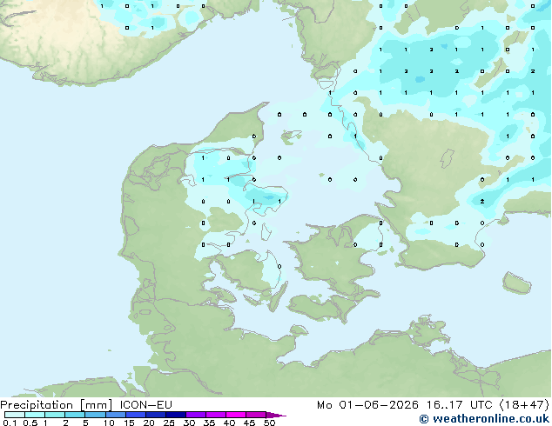Select the 40–45 mm magenta legend box
Viewport: 552px width, 426px height.
tap(236, 415)
